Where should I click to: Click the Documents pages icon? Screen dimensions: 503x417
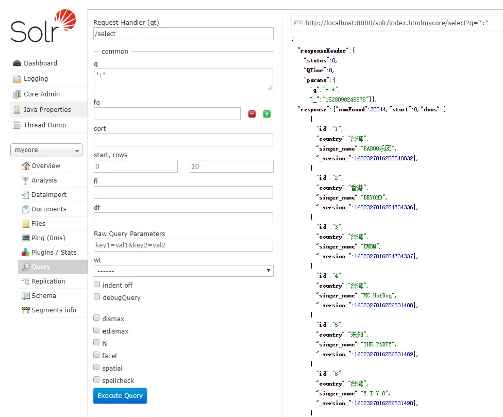[x=25, y=209]
